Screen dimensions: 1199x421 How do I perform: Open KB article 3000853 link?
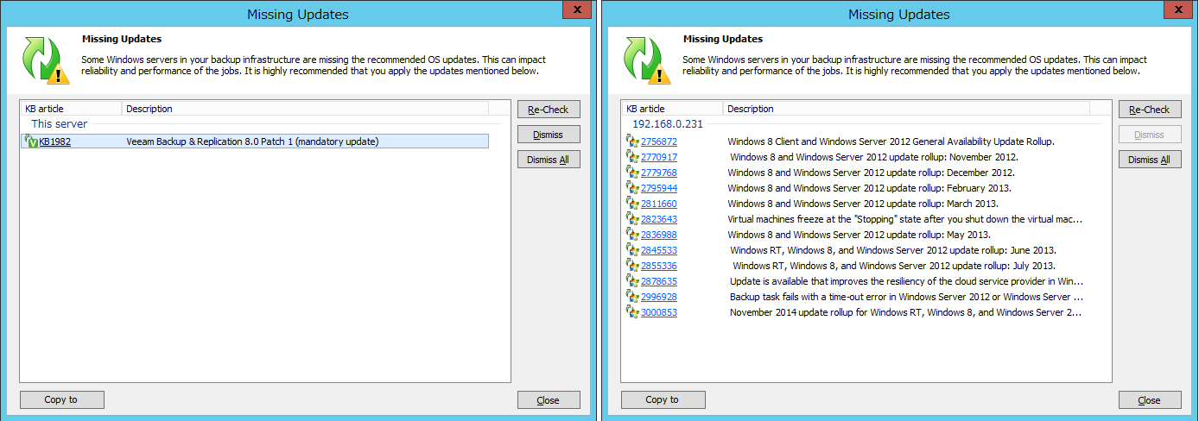[659, 312]
